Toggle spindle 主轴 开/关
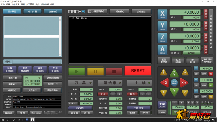 coord(139,108)
